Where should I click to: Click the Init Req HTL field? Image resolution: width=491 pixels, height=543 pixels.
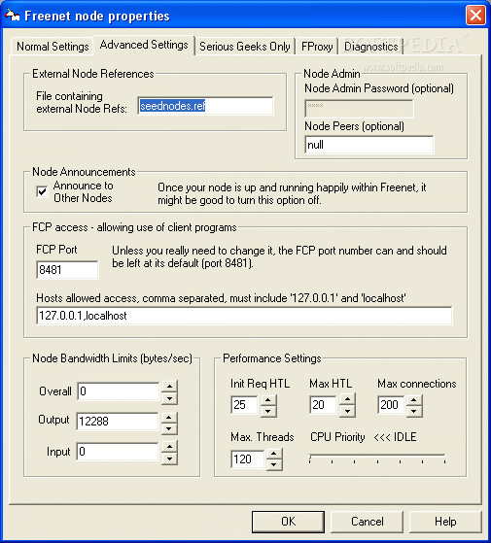[x=244, y=404]
